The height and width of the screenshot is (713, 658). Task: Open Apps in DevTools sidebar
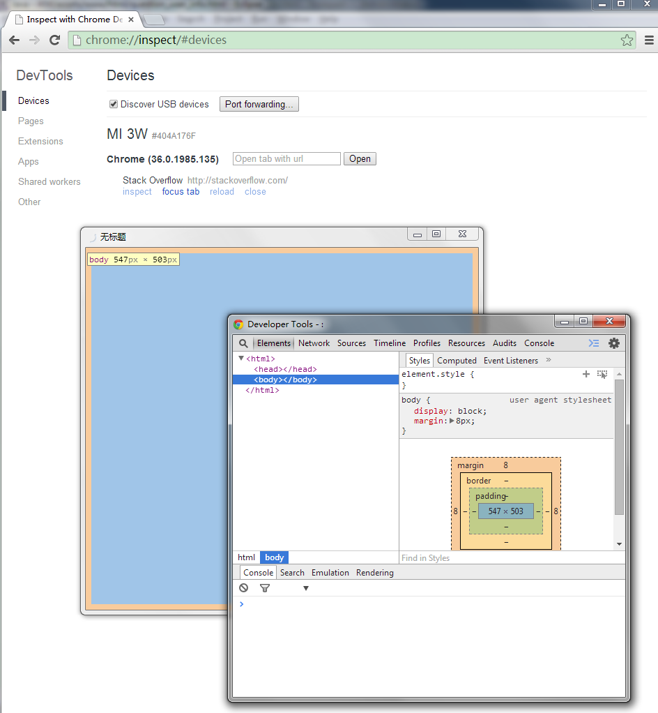[x=28, y=161]
